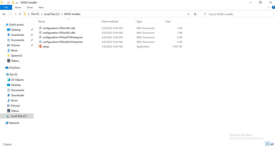Select Network in navigation pane
The height and width of the screenshot is (146, 275).
14,123
